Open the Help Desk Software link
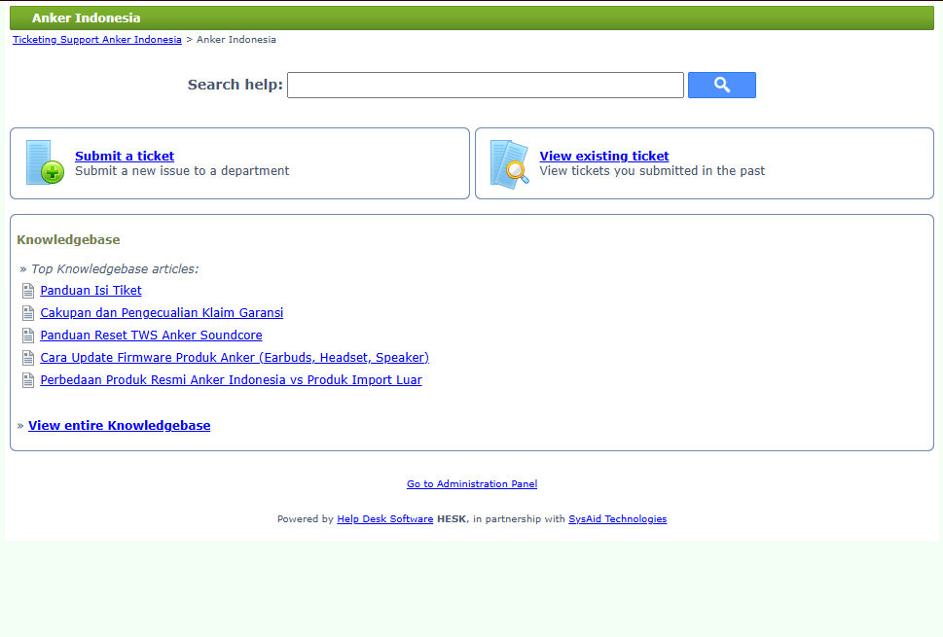The width and height of the screenshot is (943, 637). [x=384, y=518]
